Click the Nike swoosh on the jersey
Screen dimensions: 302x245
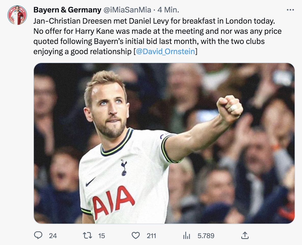pos(91,182)
